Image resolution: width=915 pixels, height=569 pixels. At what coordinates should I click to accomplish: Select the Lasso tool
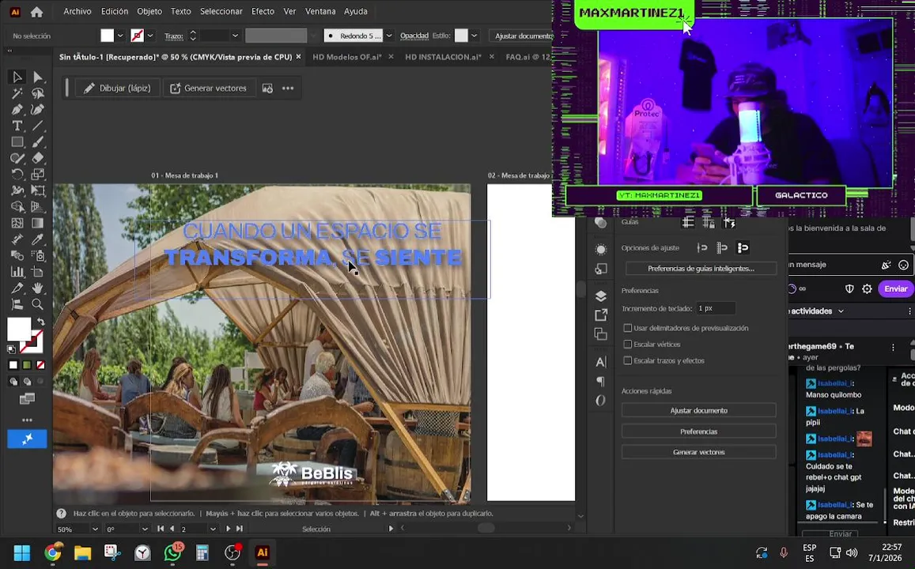pyautogui.click(x=38, y=93)
